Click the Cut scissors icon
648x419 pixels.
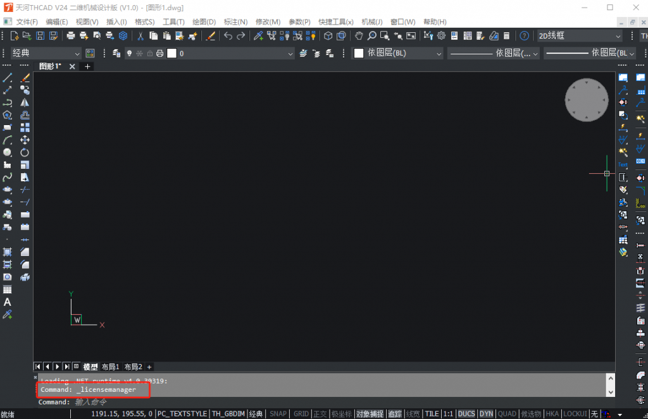(140, 36)
